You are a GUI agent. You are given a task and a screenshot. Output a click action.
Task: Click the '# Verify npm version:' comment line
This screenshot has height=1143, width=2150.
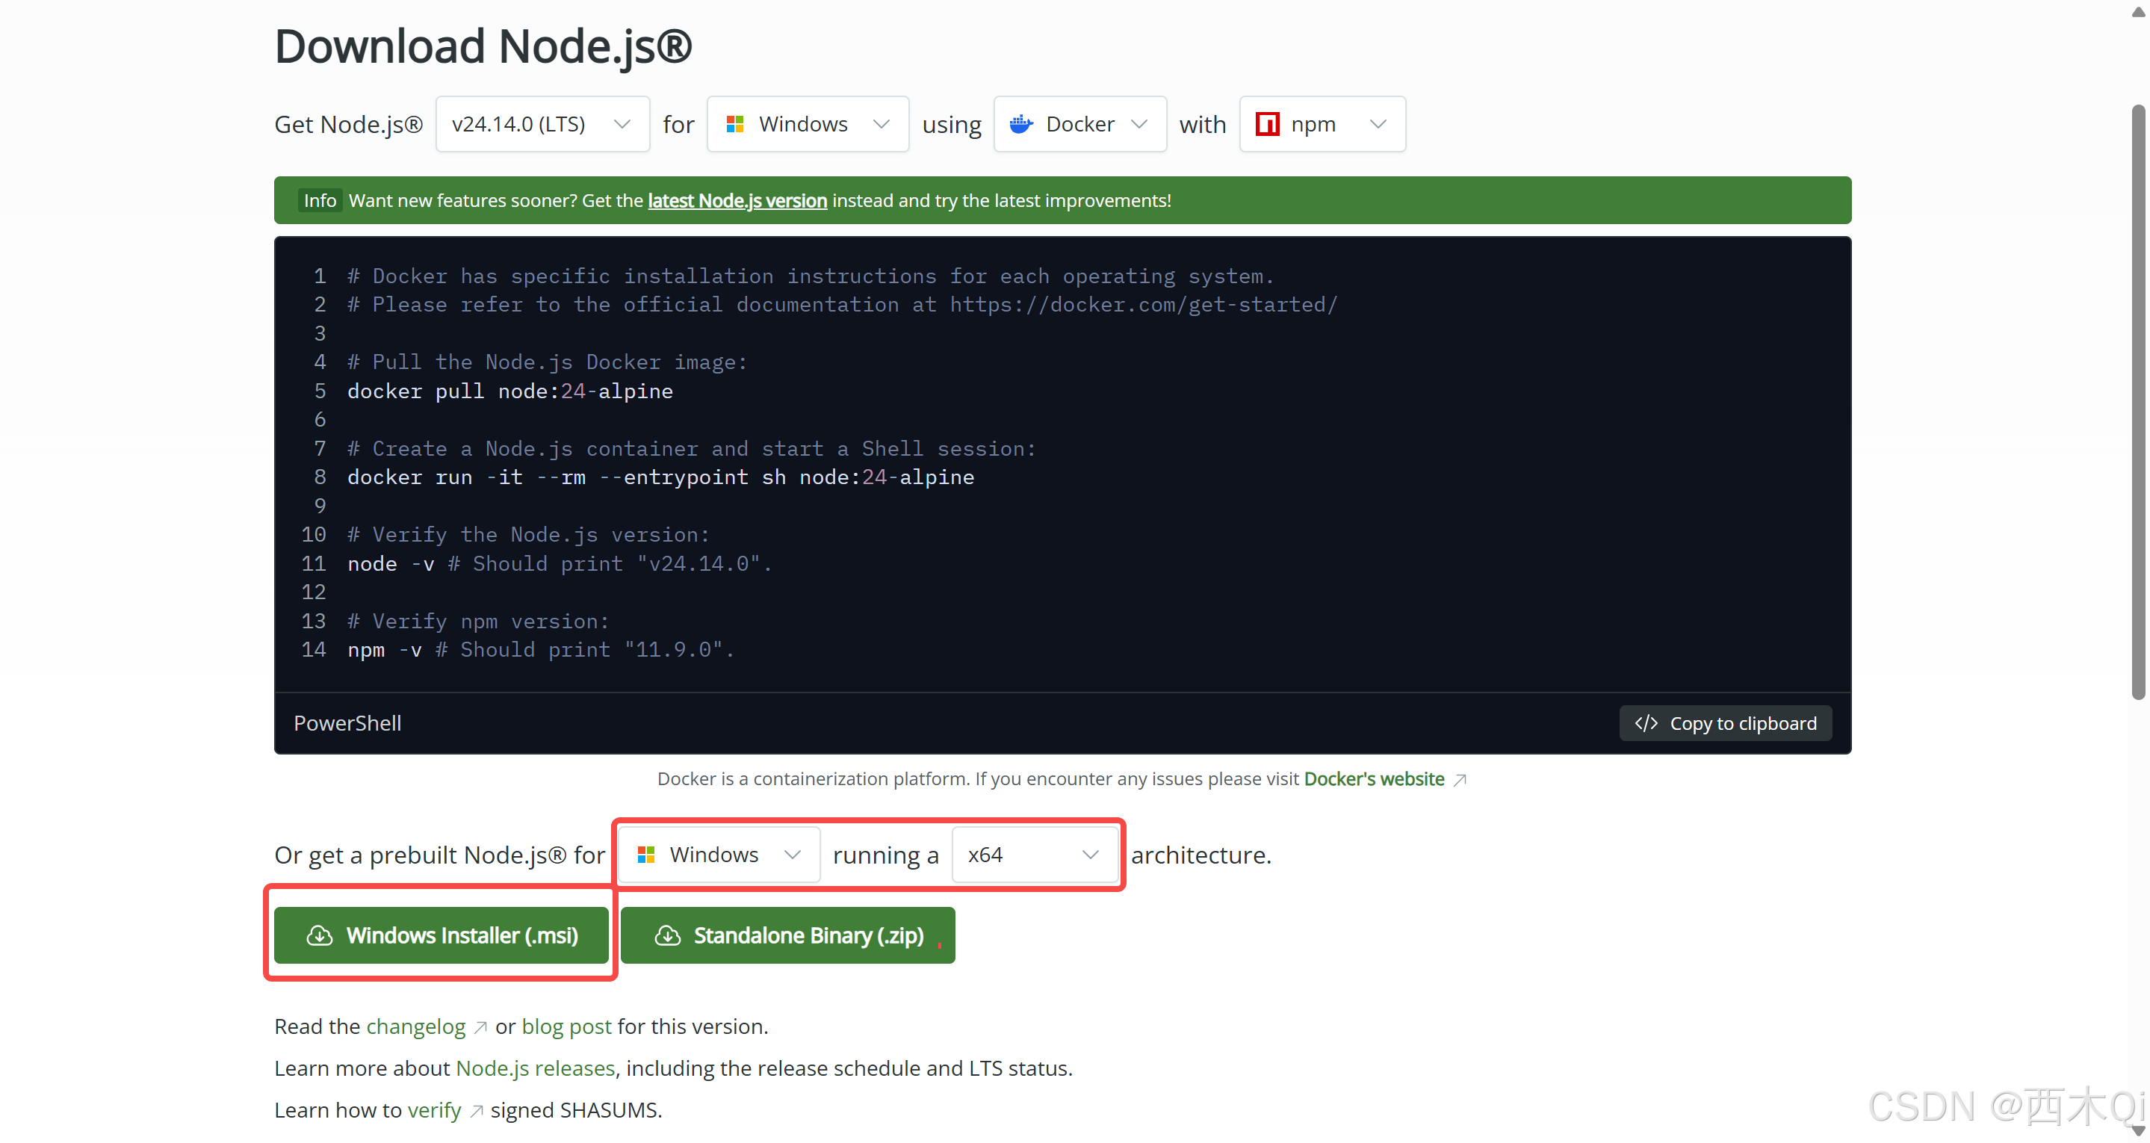coord(478,622)
